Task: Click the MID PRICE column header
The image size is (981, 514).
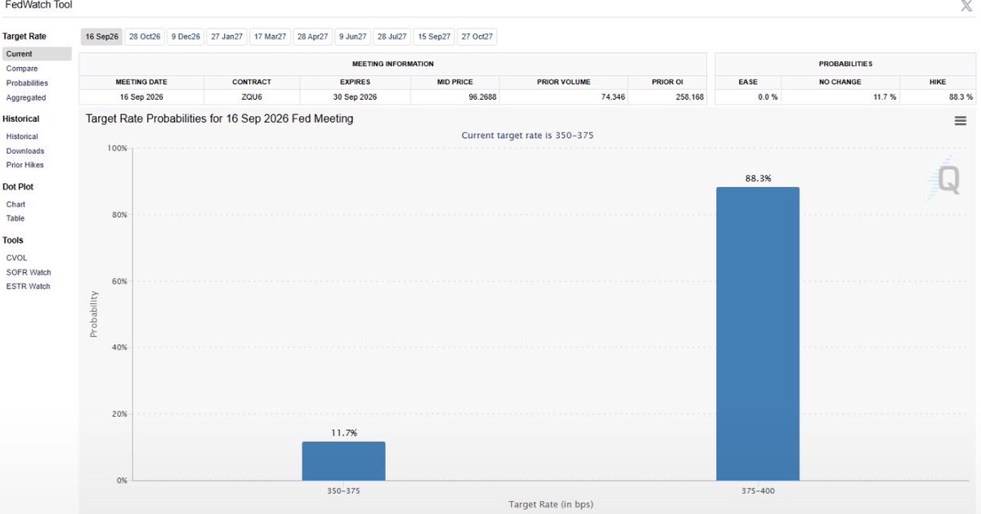Action: (455, 82)
